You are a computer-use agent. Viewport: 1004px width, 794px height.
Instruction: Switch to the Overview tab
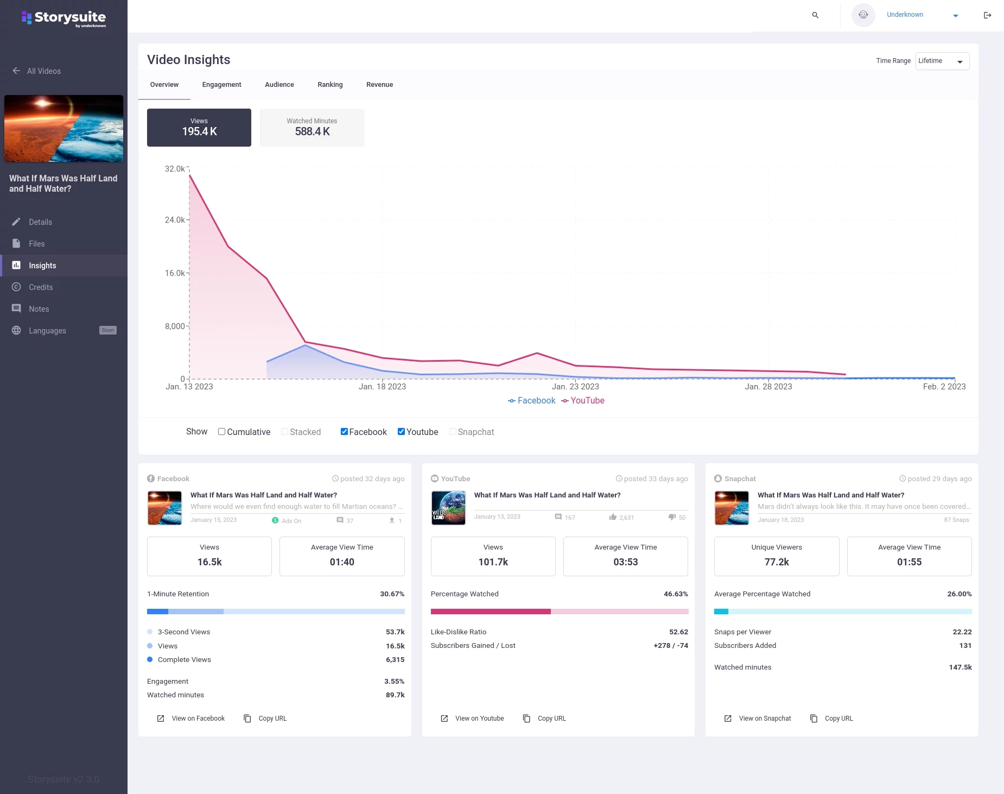point(164,85)
